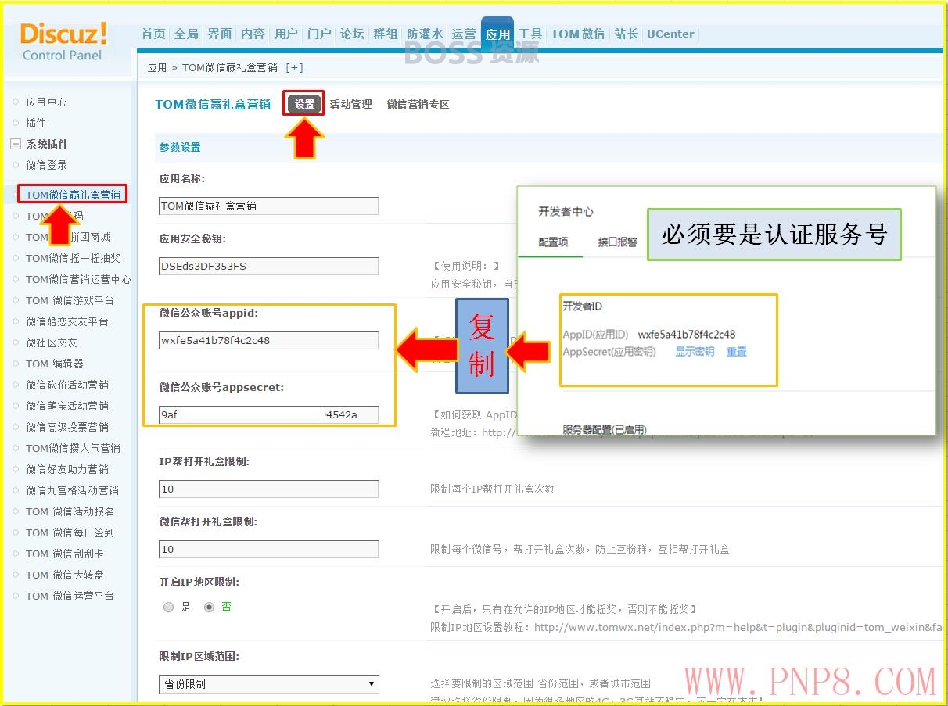Open the TOM微信 top menu
Screen dimensions: 948x706
pos(577,34)
